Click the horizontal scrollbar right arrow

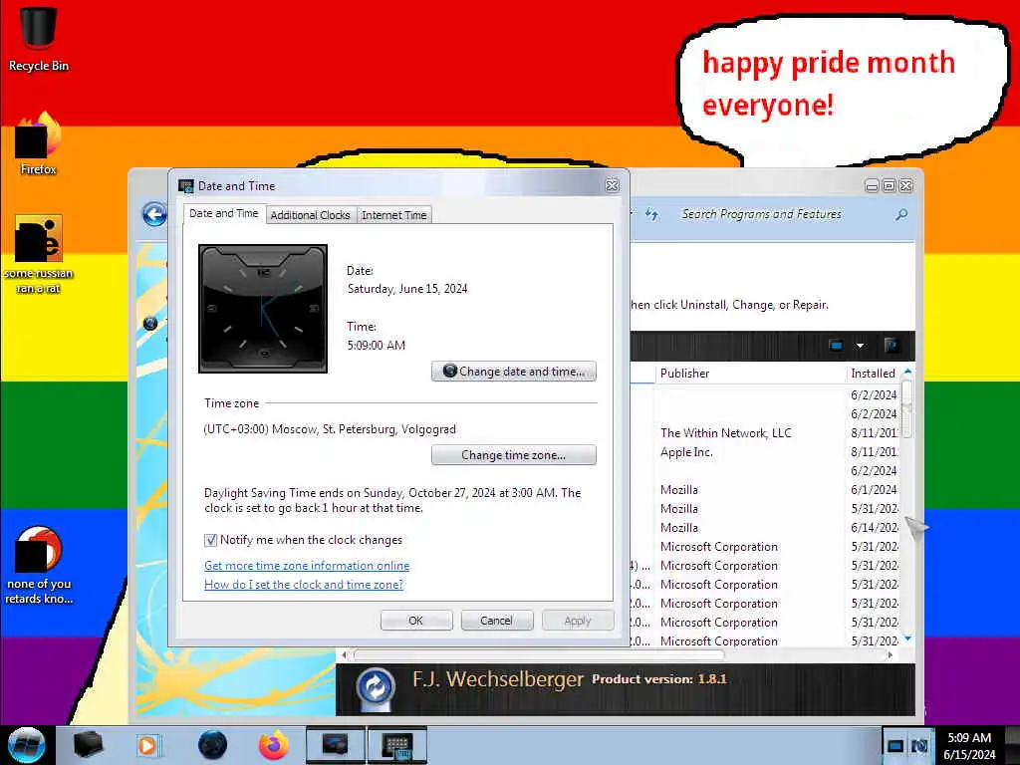[891, 655]
